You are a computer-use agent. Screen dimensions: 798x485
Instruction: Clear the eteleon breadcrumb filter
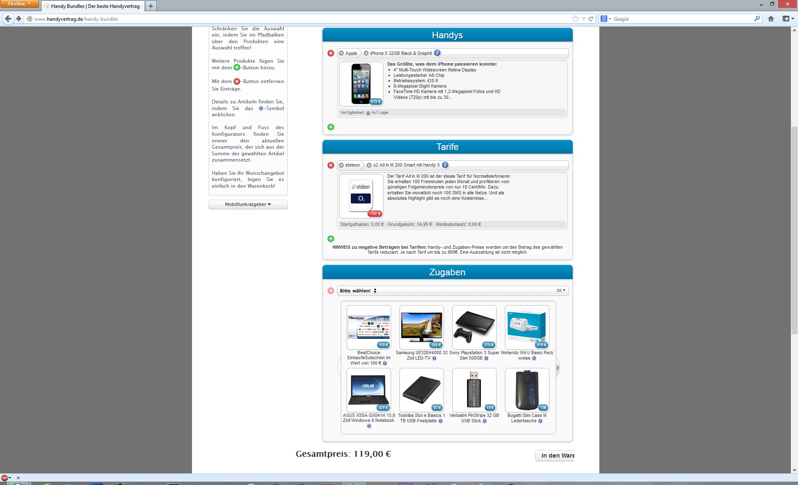pos(341,165)
